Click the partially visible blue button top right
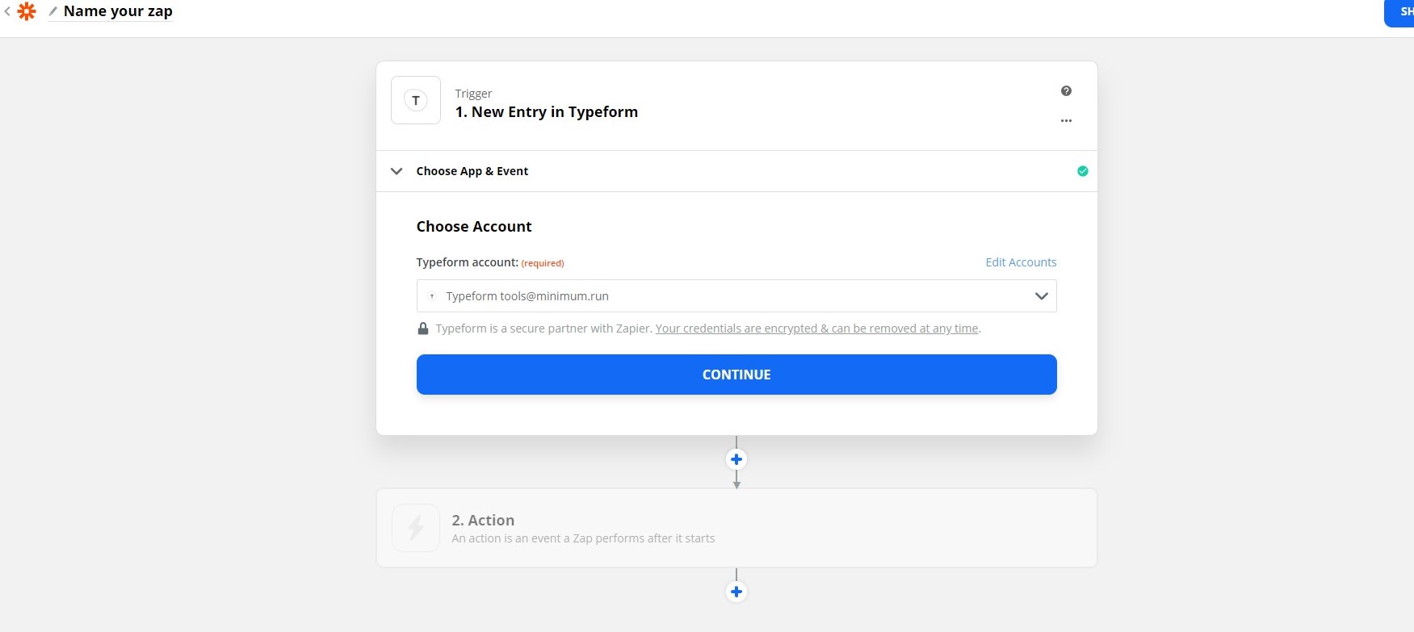 point(1399,13)
